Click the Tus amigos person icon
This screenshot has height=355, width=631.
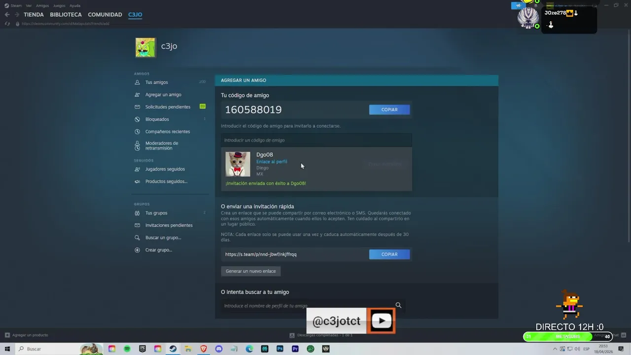(x=137, y=82)
